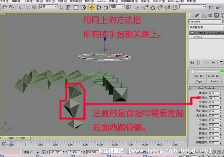This screenshot has width=224, height=157.
Task: Open the 修改器列表 modifier list dropdown
Action: click(x=206, y=27)
